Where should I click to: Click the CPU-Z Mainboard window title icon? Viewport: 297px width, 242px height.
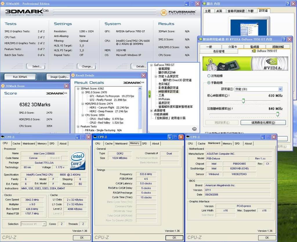click(188, 137)
